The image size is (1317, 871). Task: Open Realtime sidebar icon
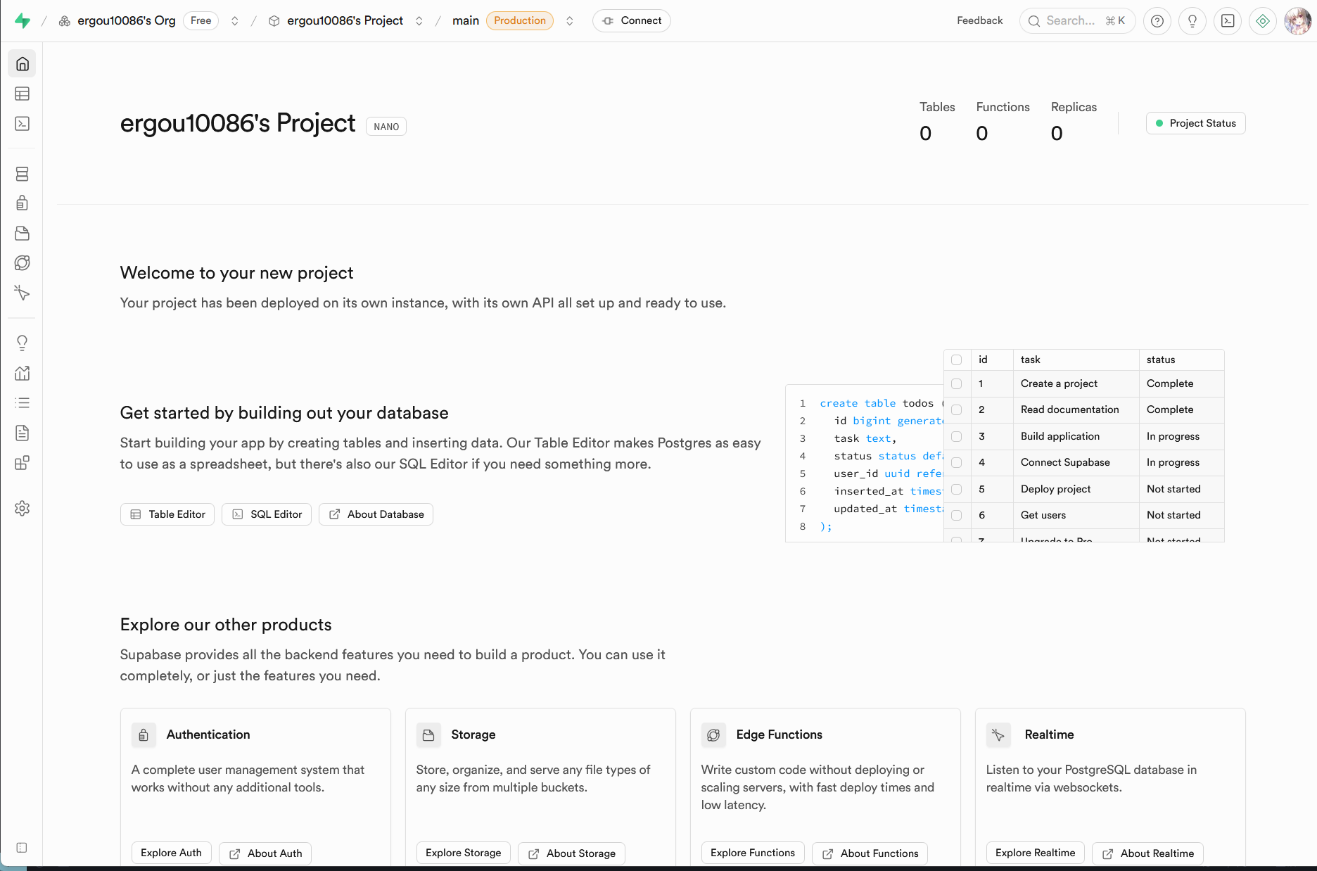coord(22,293)
